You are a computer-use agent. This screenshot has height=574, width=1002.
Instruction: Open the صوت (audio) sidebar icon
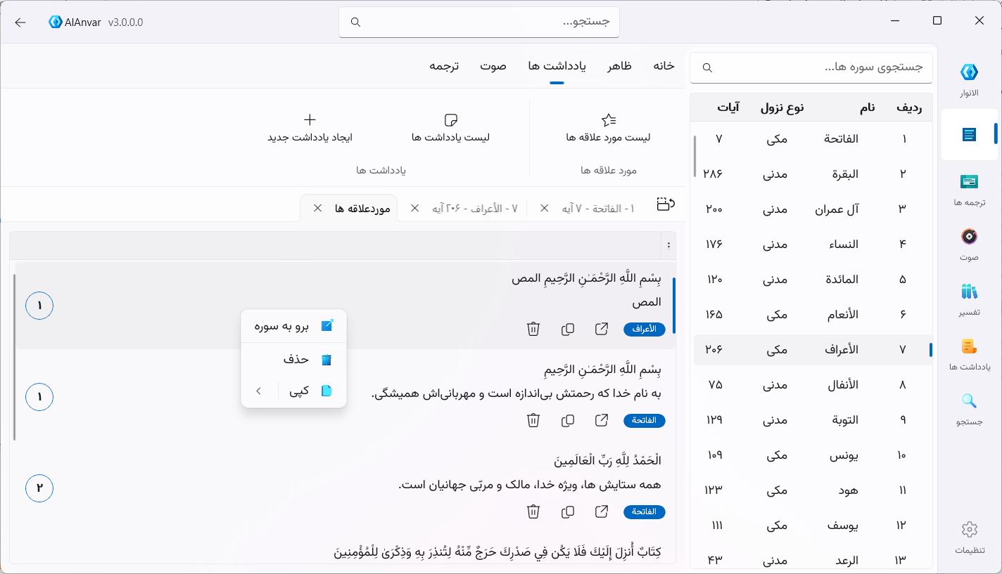969,243
